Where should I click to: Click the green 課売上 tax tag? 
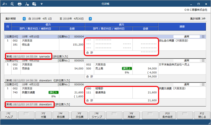coord(127,69)
